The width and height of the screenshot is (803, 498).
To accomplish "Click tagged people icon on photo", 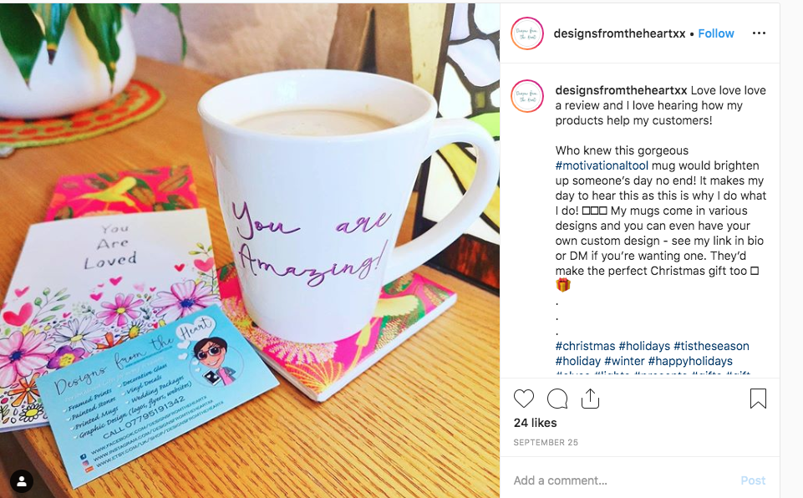I will tap(22, 481).
